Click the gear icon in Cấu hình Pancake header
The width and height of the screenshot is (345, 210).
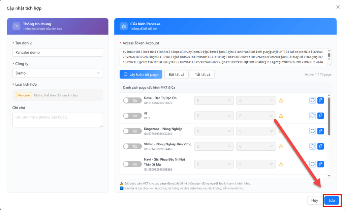[x=124, y=26]
